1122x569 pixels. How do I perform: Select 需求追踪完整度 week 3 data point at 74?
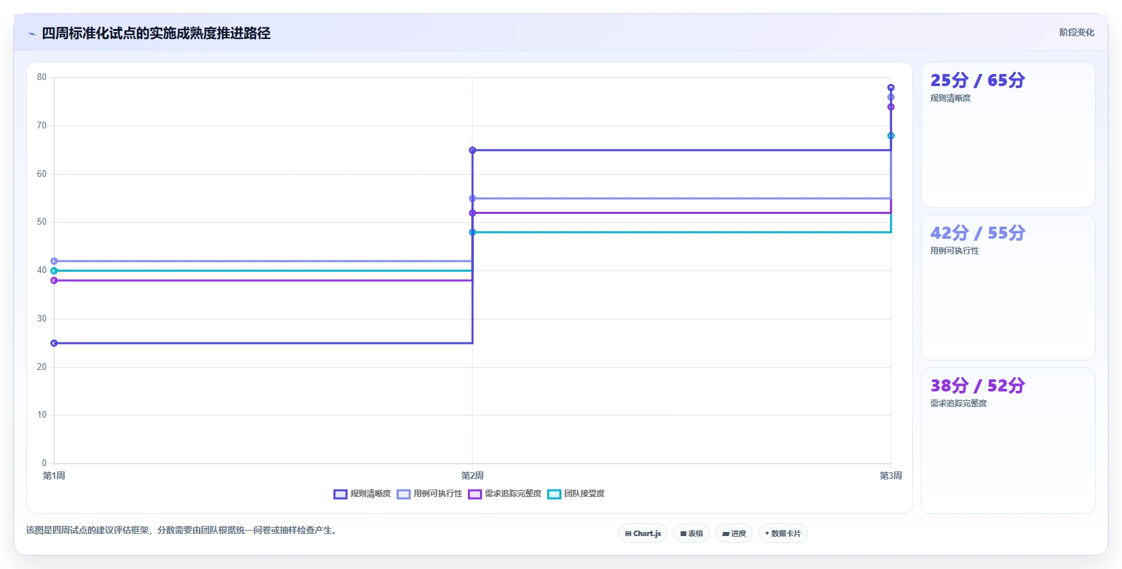click(x=891, y=107)
